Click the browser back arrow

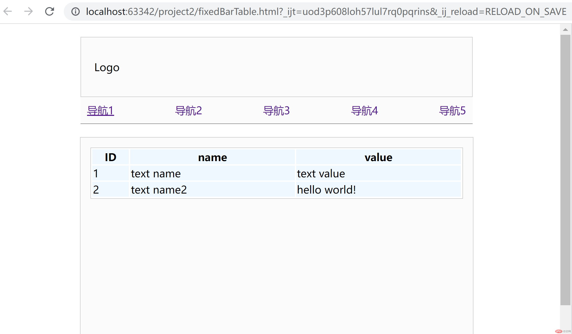8,11
